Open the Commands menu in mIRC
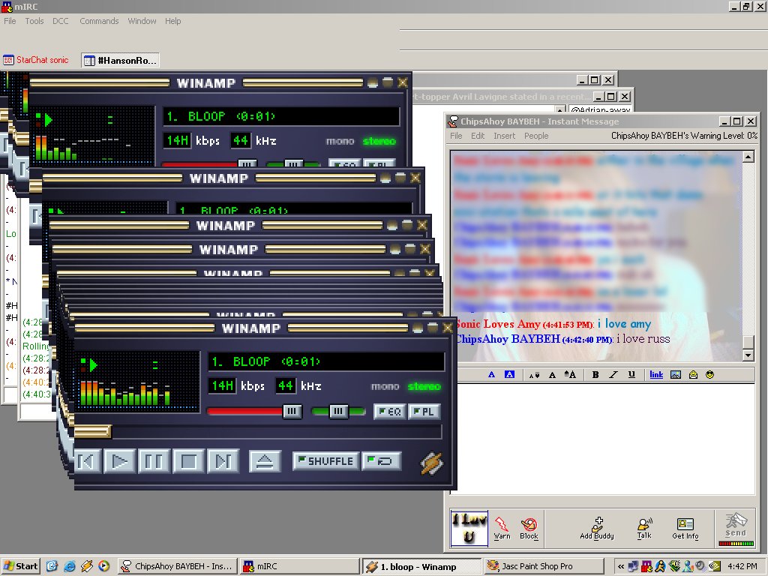The image size is (768, 576). coord(99,21)
